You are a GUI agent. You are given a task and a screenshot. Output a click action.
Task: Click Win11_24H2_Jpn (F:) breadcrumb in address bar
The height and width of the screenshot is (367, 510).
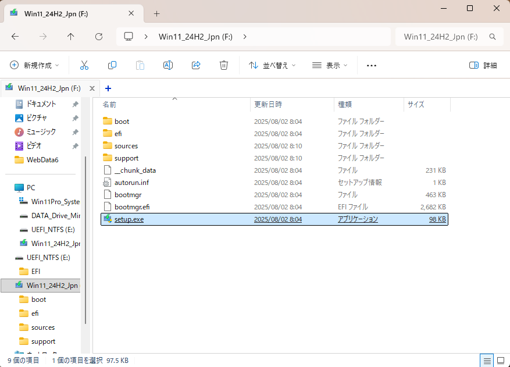click(x=195, y=37)
